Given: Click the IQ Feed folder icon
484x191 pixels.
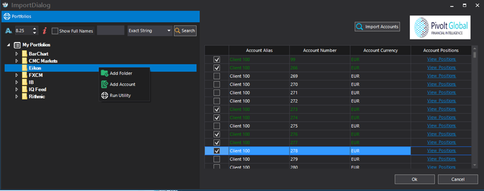Looking at the screenshot, I should coord(24,89).
